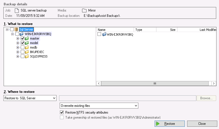
Task: Click the server icon in the Name list
Action: (x=104, y=34)
